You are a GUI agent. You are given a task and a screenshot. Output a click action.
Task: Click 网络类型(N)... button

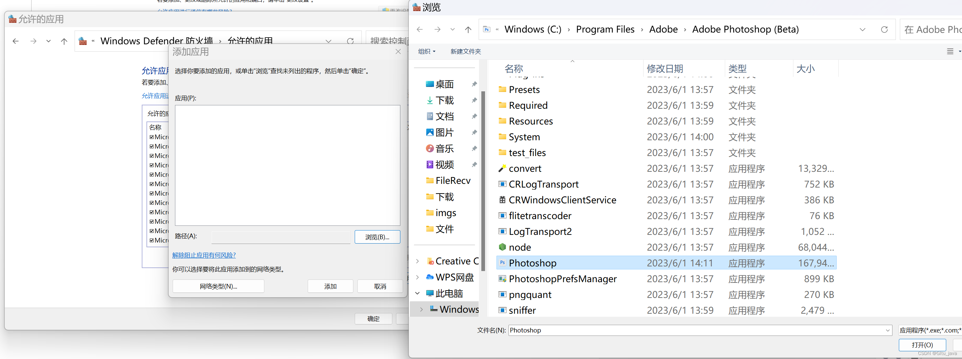218,286
